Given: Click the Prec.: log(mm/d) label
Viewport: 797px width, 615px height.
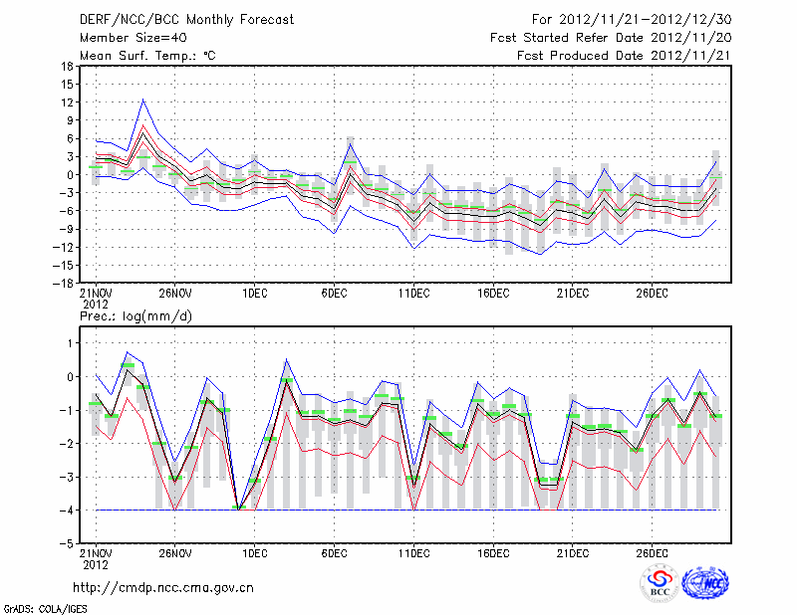Looking at the screenshot, I should click(134, 315).
